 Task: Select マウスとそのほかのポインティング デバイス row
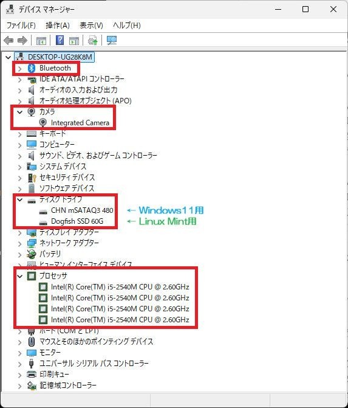click(96, 341)
